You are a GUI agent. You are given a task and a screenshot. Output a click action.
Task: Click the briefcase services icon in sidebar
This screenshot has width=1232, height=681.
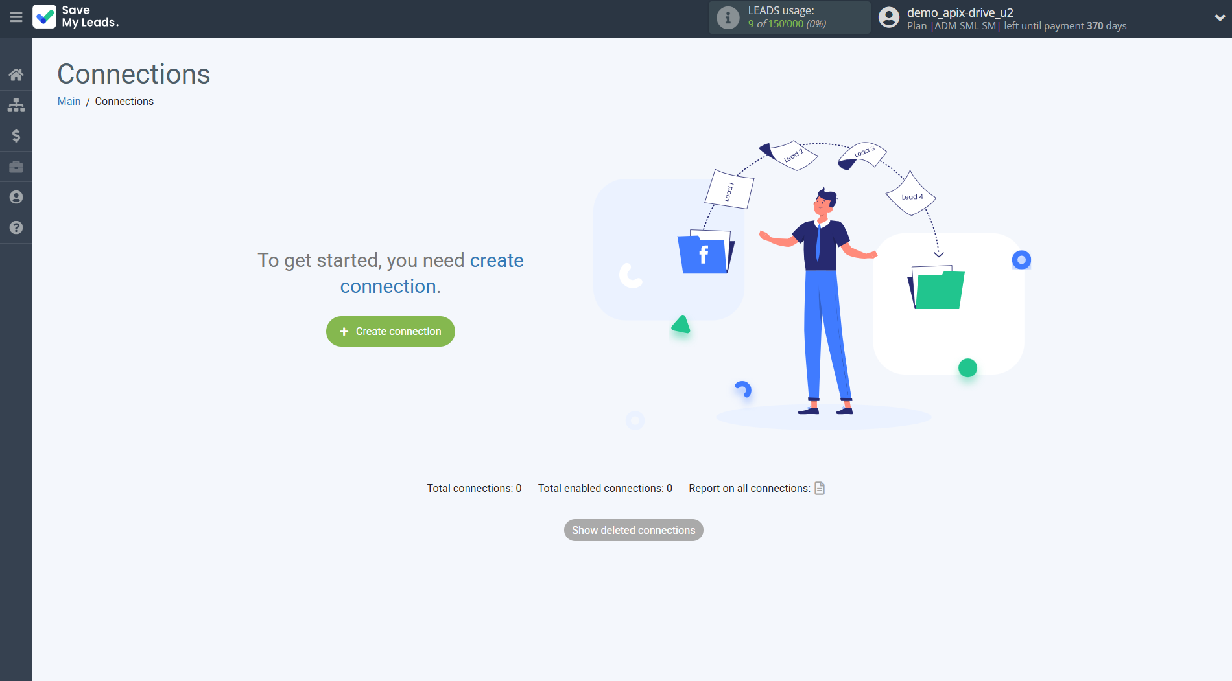coord(16,167)
